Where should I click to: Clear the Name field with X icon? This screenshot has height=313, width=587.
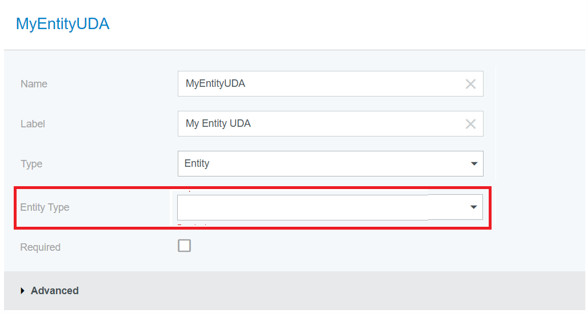coord(470,84)
